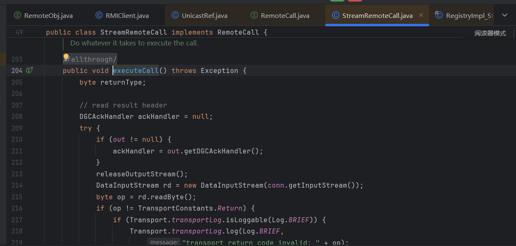Click the RemoteCall.java interface file icon

(254, 15)
